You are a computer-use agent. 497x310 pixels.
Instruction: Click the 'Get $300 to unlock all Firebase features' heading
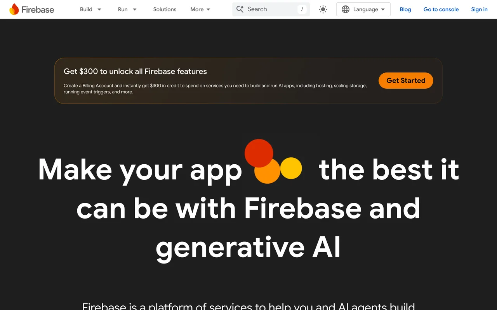coord(135,71)
